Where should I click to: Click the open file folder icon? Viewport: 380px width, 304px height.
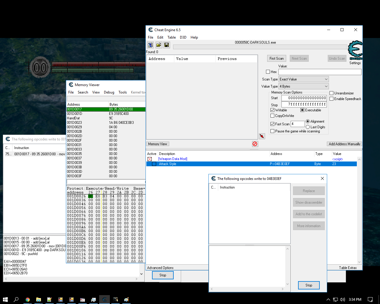click(x=159, y=45)
